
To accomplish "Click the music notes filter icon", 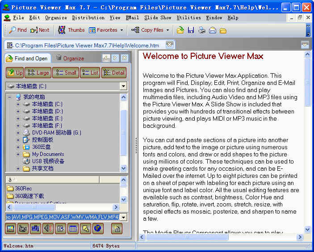I will pos(35,229).
